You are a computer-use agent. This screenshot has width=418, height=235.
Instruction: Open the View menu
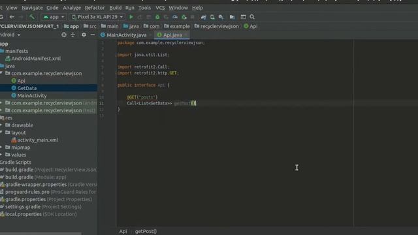[x=12, y=8]
